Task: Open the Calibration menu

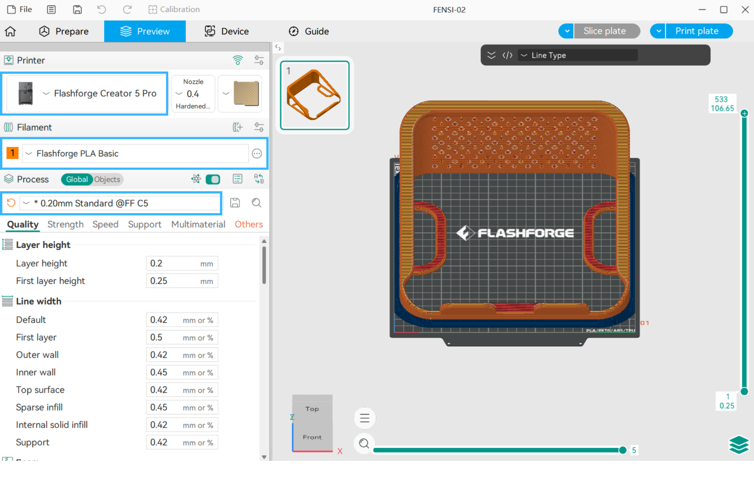Action: (x=174, y=9)
